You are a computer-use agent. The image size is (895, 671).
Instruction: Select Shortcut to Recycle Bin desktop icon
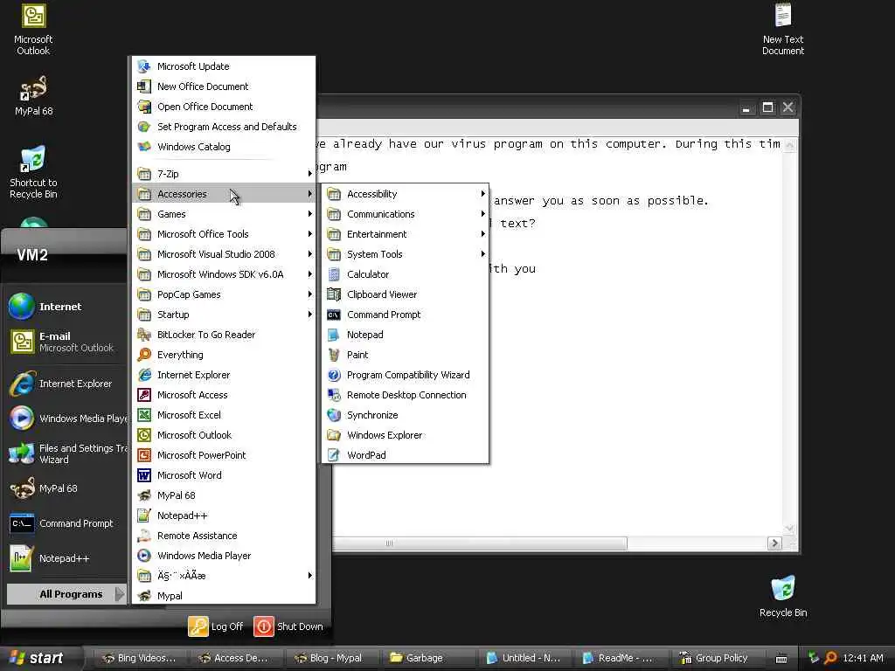pyautogui.click(x=33, y=172)
